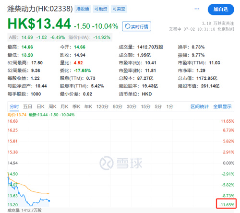240x213 pixels.
Task: Open the 年K chart tab
Action: point(88,106)
